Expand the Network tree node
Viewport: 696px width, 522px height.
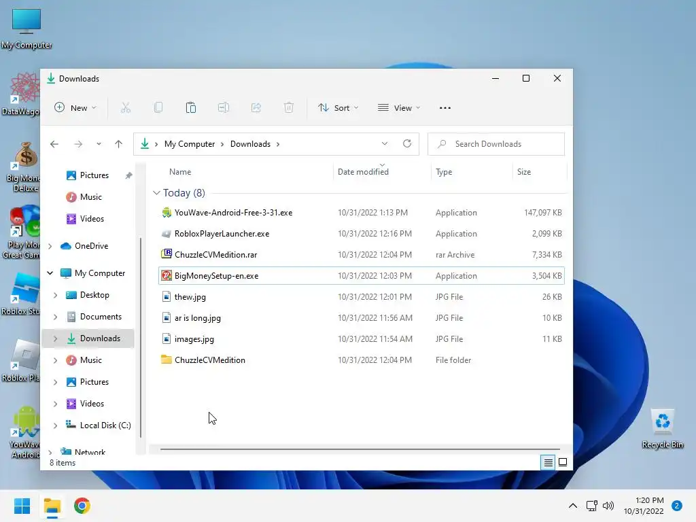pyautogui.click(x=50, y=452)
